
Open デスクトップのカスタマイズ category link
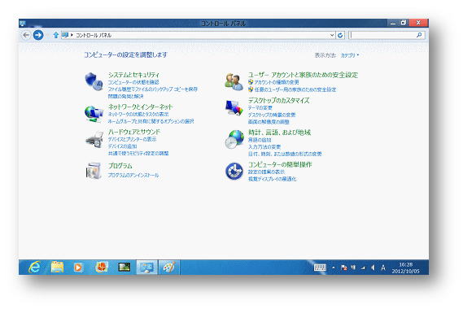pyautogui.click(x=279, y=100)
